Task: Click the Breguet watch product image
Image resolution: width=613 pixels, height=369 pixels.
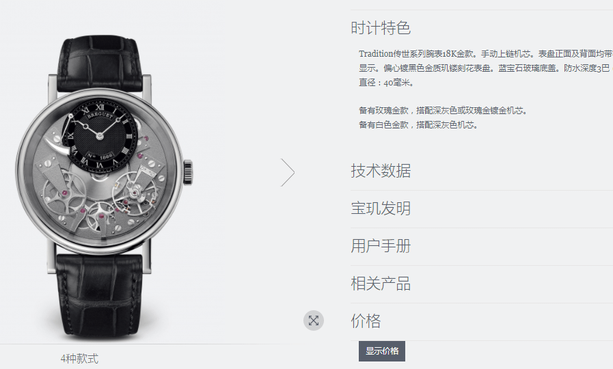Action: pyautogui.click(x=104, y=186)
